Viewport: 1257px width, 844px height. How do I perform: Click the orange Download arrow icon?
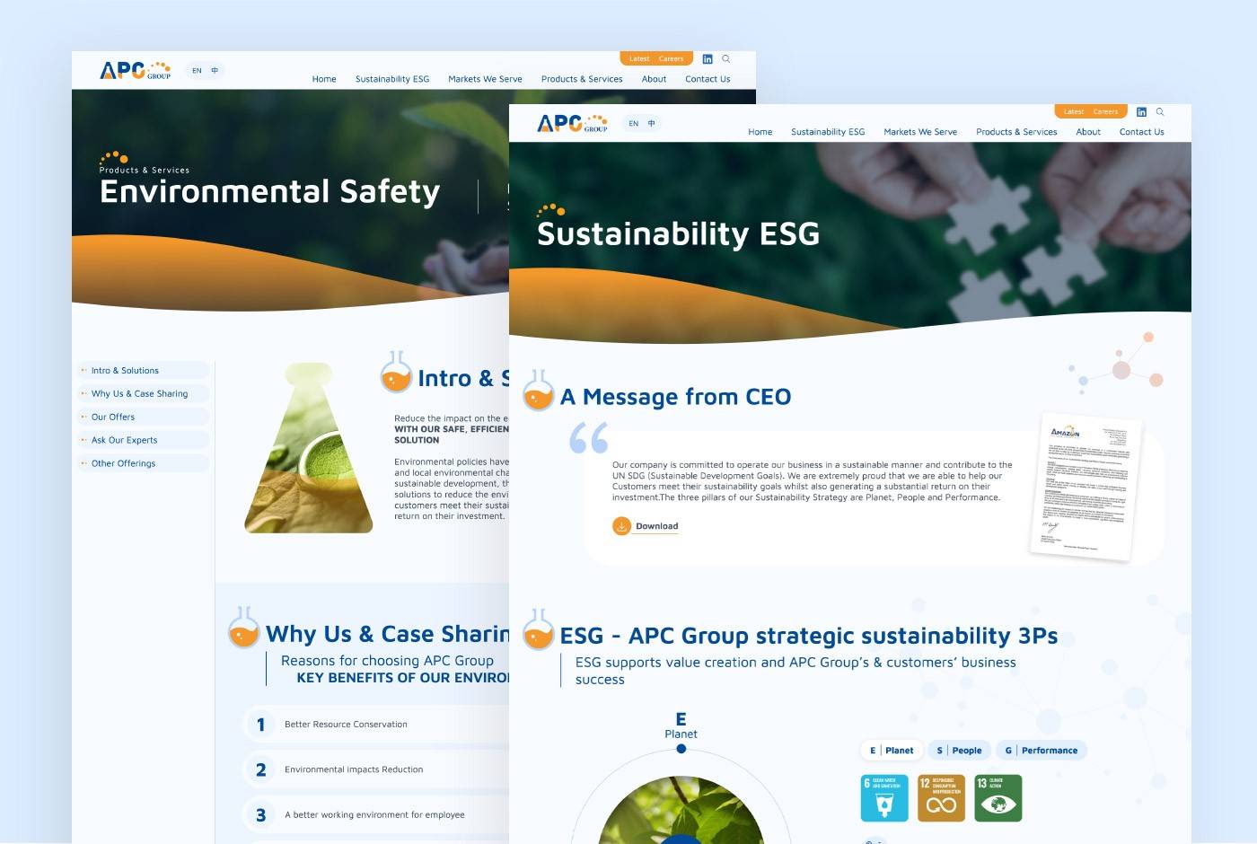(621, 526)
